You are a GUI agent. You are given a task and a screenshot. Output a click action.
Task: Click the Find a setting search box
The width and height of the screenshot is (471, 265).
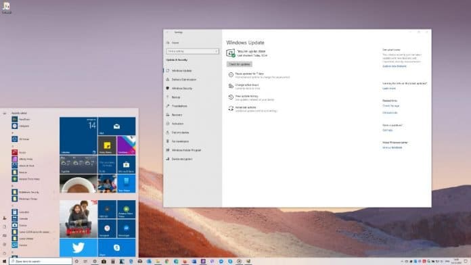tap(192, 51)
